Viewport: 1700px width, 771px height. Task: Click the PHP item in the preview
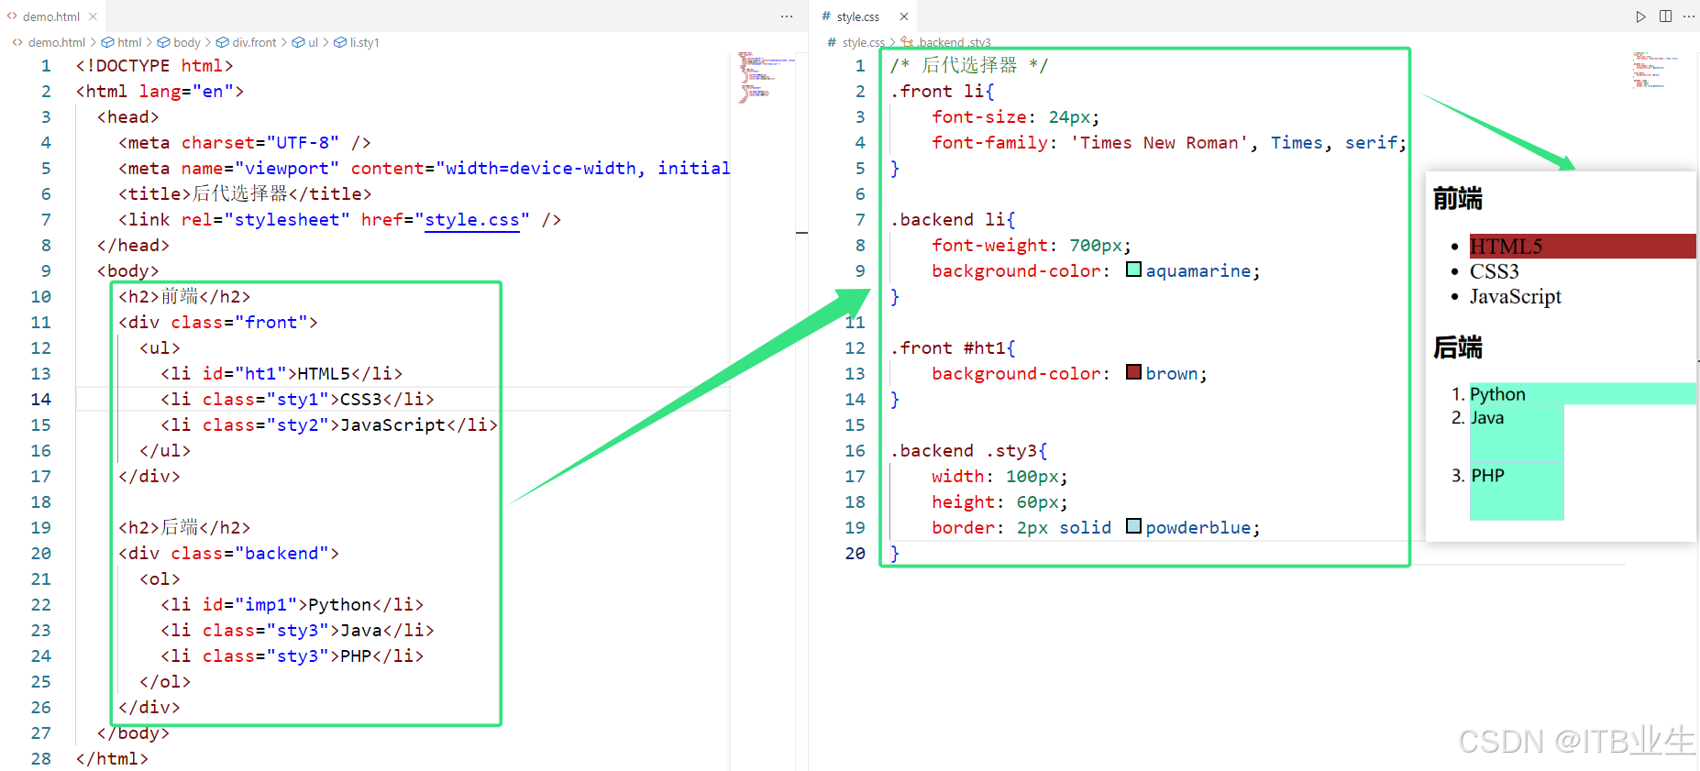pos(1517,491)
